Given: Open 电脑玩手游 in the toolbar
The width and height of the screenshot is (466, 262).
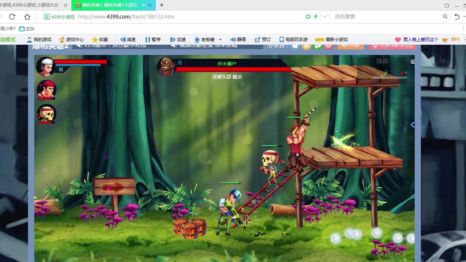Looking at the screenshot, I should tap(293, 40).
